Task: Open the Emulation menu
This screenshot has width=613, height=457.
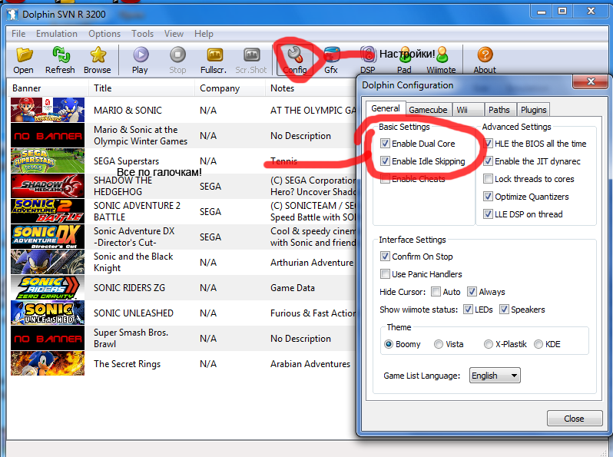Action: tap(57, 34)
